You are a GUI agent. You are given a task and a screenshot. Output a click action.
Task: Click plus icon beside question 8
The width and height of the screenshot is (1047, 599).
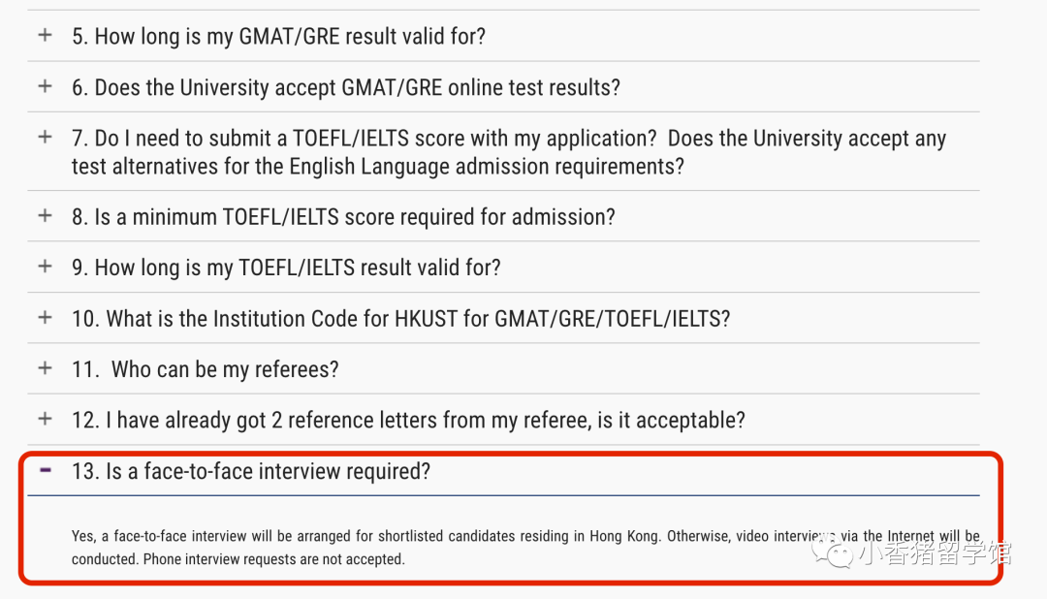pyautogui.click(x=45, y=215)
